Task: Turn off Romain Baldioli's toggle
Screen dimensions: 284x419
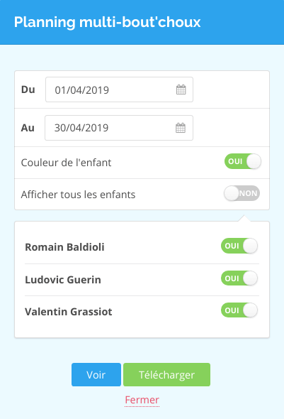Action: (x=239, y=246)
